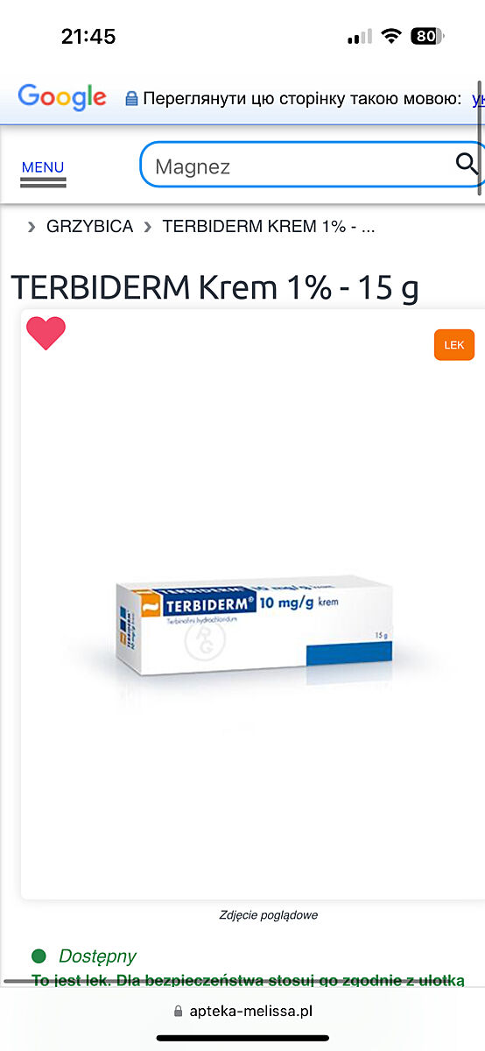
Task: Tap the clock showing 21:45
Action: pyautogui.click(x=88, y=36)
